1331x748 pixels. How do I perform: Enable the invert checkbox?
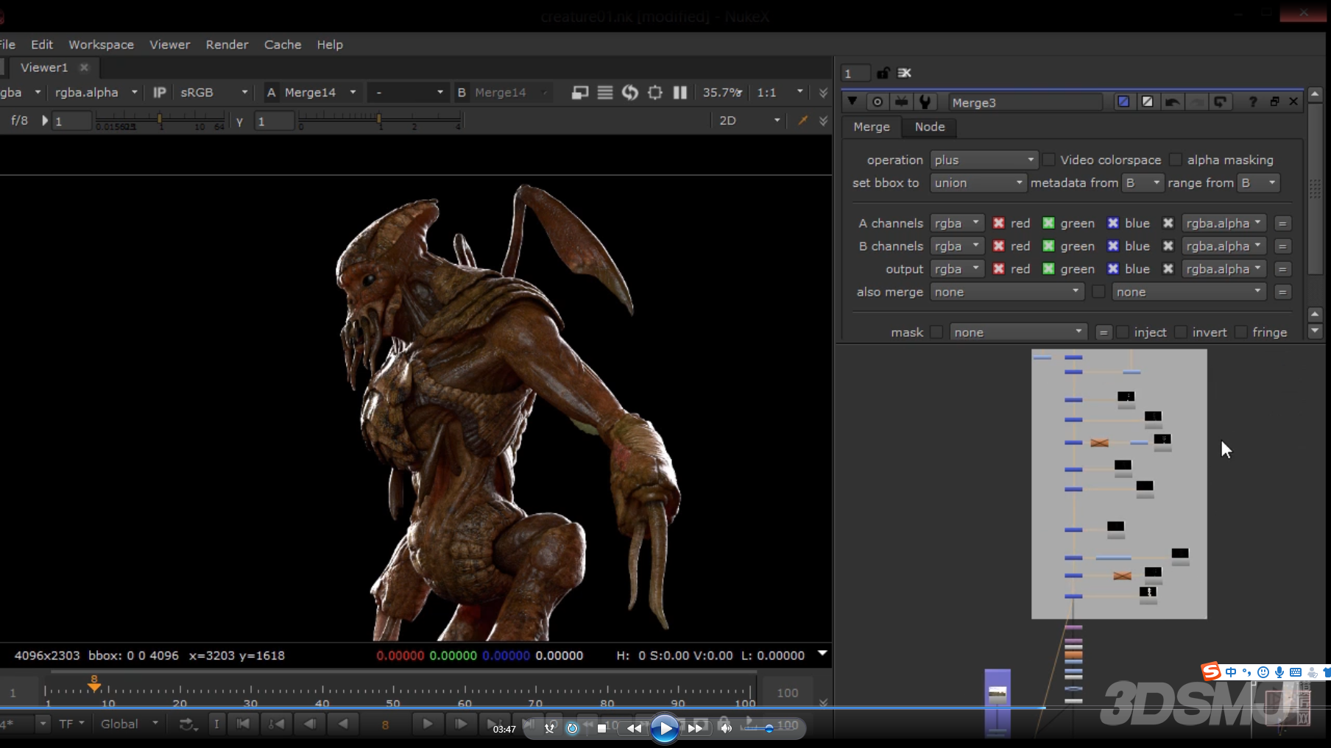(1181, 332)
